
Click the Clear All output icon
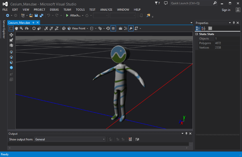pos(130,139)
